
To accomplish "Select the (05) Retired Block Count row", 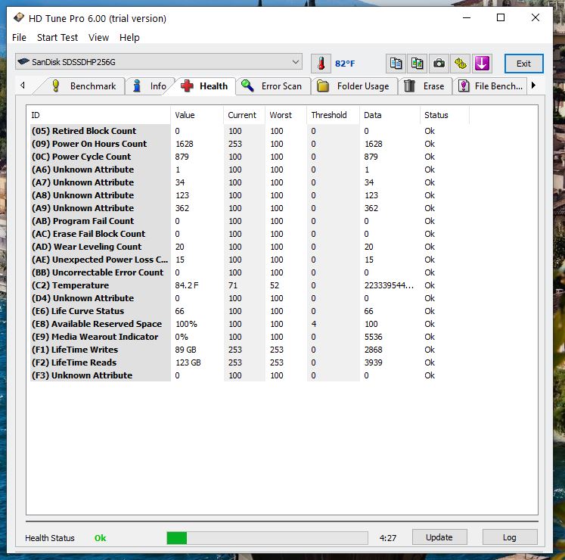I will [x=250, y=131].
